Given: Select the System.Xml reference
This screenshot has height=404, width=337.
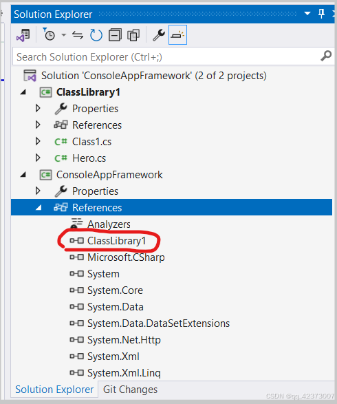Looking at the screenshot, I should click(113, 357).
